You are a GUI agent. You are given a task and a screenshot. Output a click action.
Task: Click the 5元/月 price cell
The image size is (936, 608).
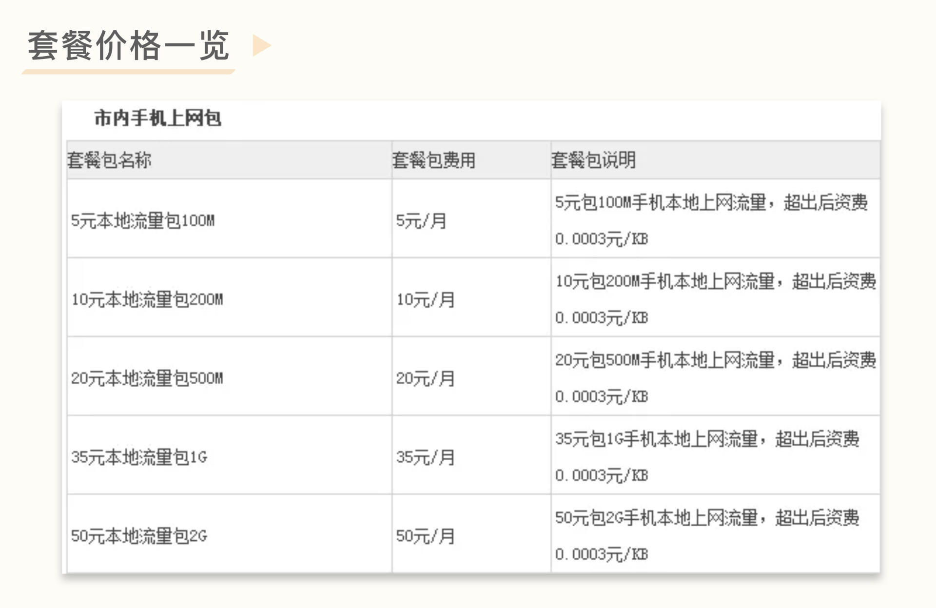pos(421,221)
